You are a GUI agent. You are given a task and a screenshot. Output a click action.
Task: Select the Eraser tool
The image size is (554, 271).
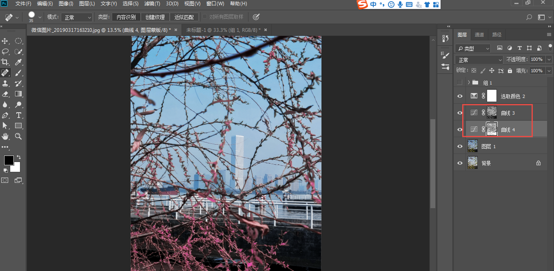click(5, 94)
